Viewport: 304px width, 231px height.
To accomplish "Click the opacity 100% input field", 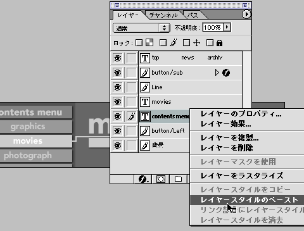I will 213,27.
